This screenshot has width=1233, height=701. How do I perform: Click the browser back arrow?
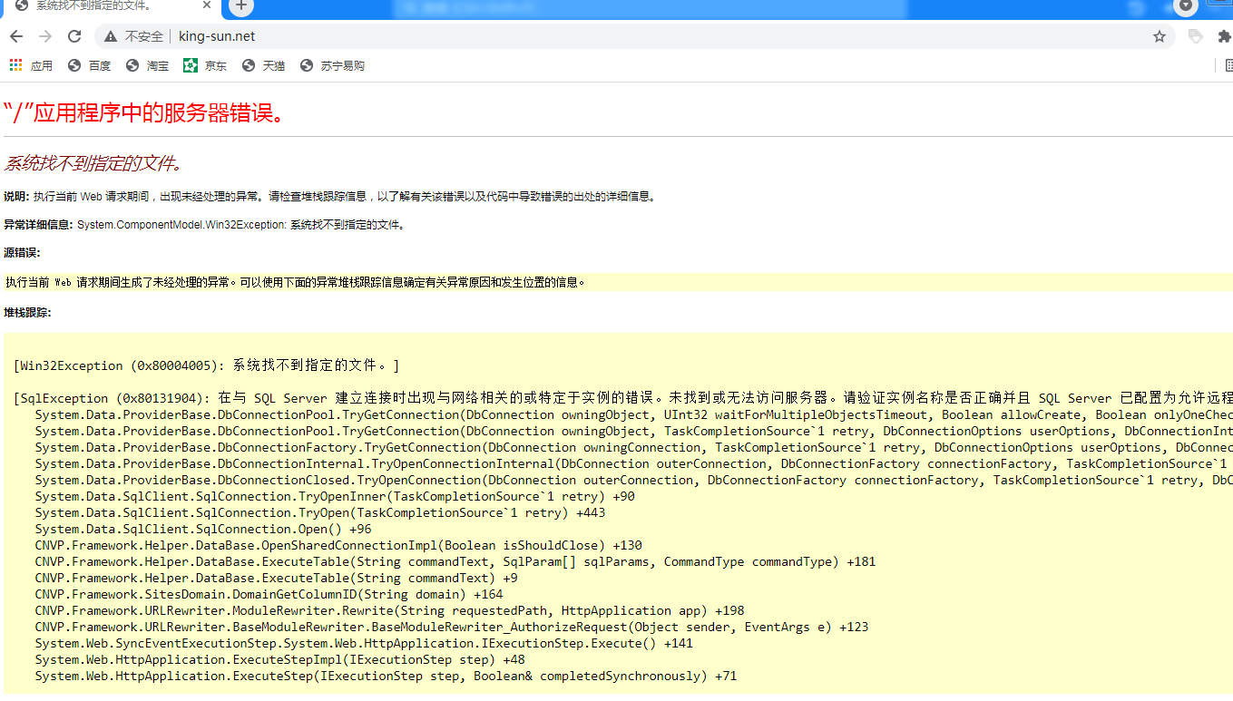[16, 36]
